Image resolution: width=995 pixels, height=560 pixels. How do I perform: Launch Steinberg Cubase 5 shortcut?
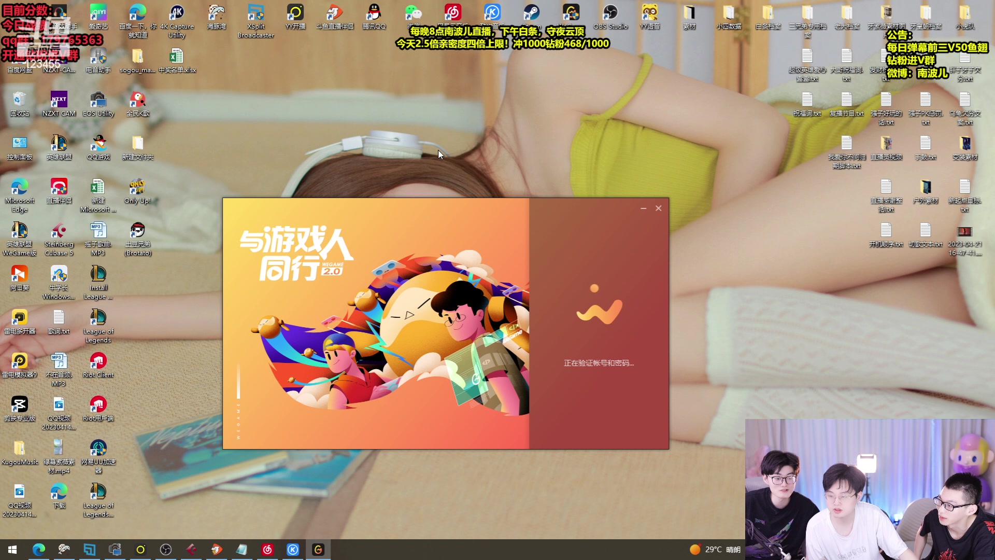click(59, 239)
